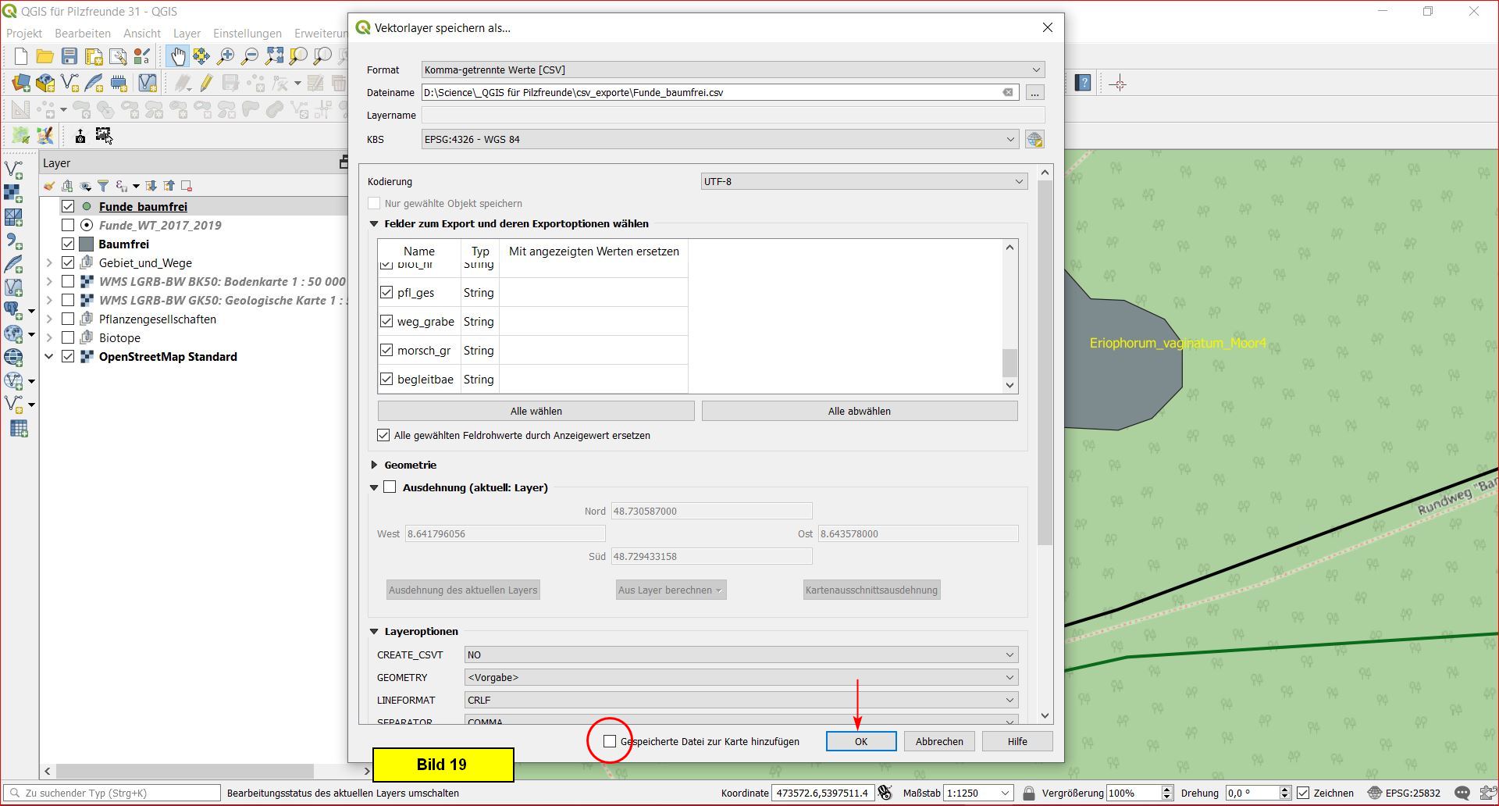Image resolution: width=1499 pixels, height=806 pixels.
Task: Click the Save Project floppy disk icon
Action: pos(69,56)
